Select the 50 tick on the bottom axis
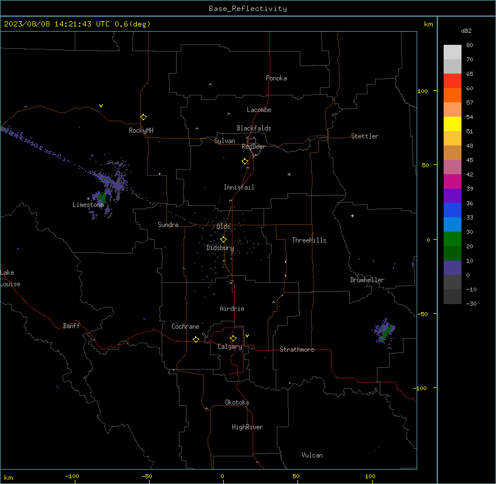The image size is (496, 484). (x=296, y=476)
